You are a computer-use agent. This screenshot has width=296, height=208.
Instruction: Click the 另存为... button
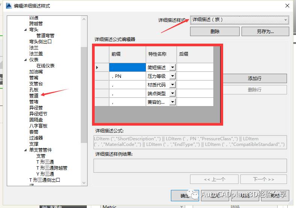(x=265, y=32)
